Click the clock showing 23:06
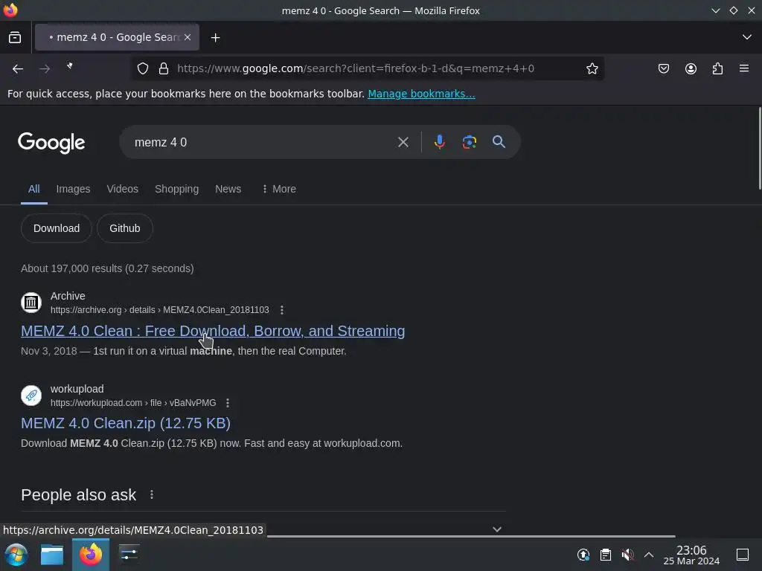The width and height of the screenshot is (762, 571). [x=691, y=555]
